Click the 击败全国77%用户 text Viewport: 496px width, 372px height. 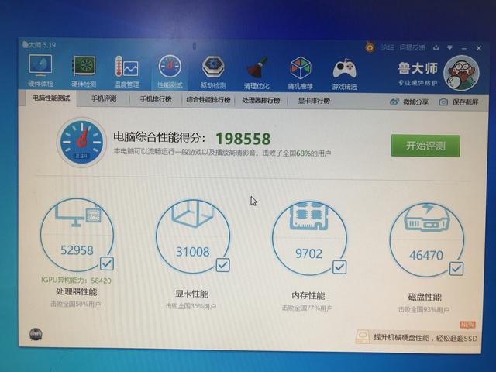coord(307,308)
